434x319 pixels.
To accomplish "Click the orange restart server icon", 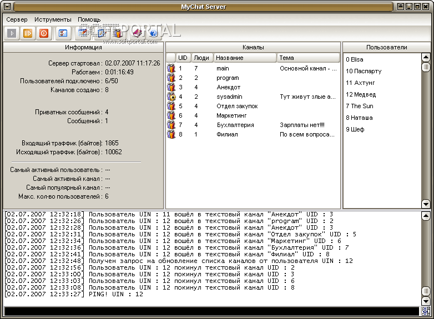I will (28, 33).
